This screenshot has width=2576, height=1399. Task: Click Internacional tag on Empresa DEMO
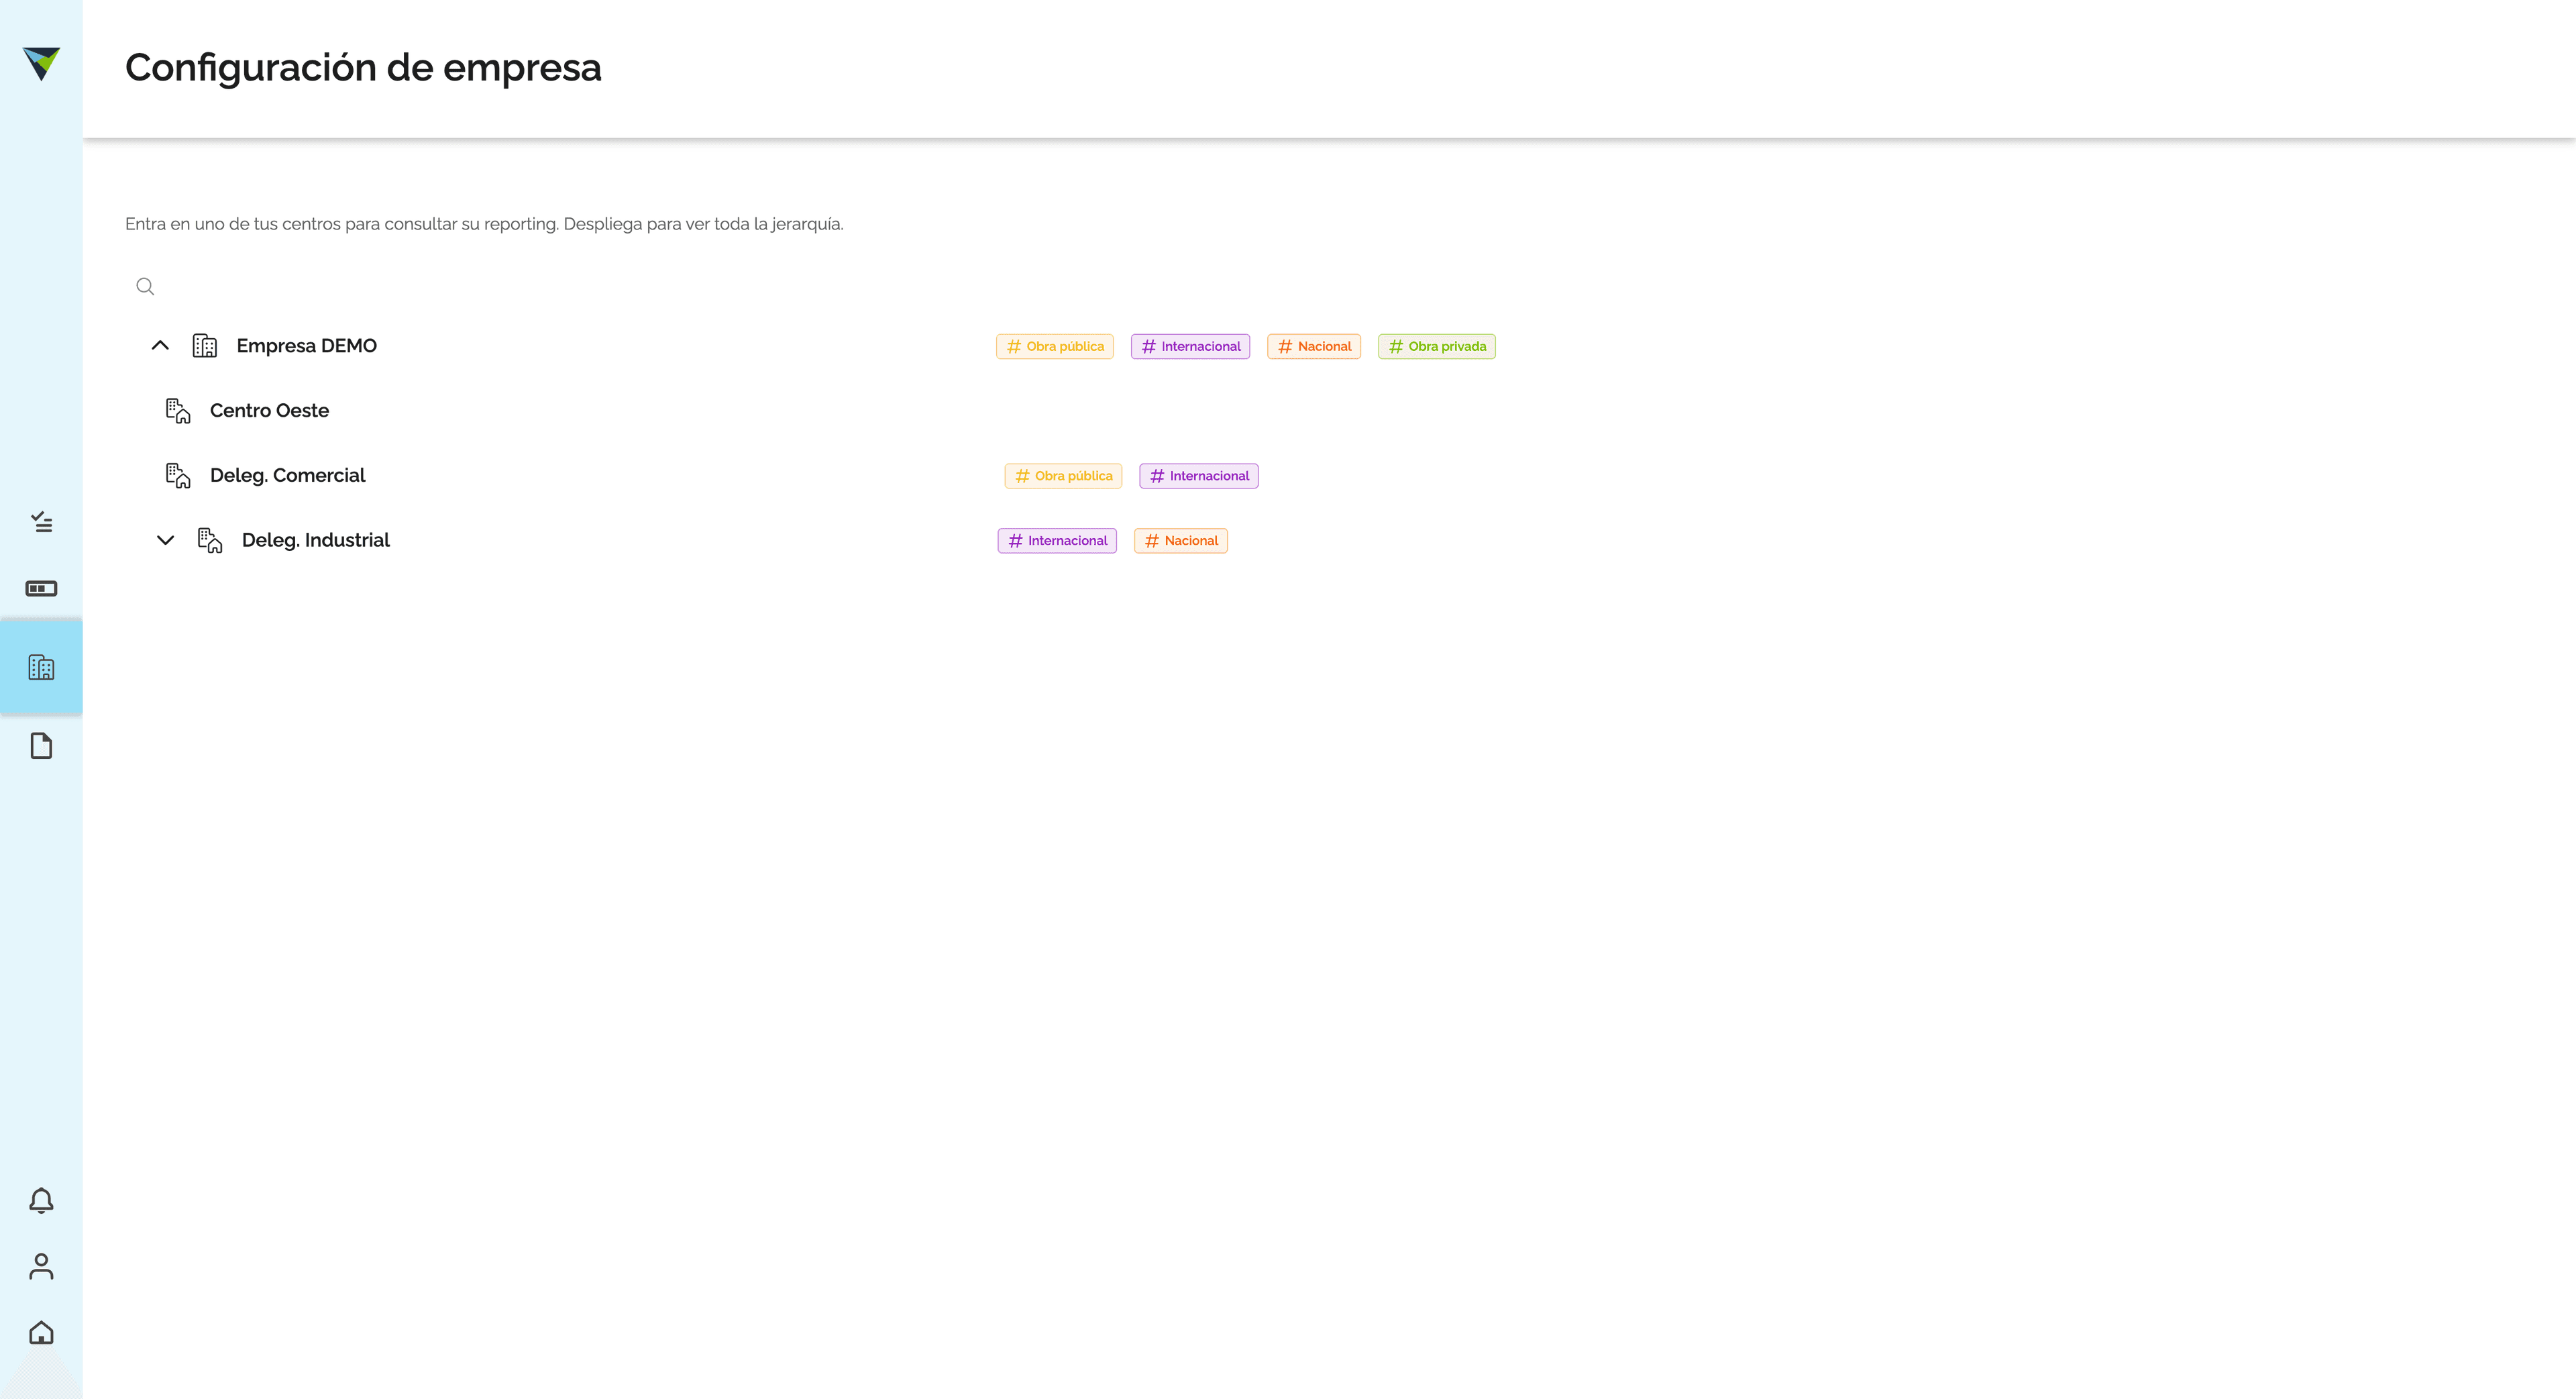click(x=1190, y=346)
